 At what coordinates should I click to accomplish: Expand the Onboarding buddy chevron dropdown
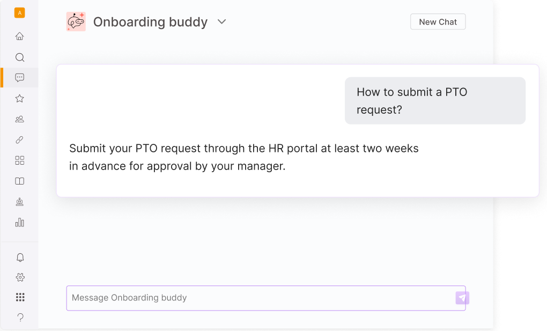[222, 21]
